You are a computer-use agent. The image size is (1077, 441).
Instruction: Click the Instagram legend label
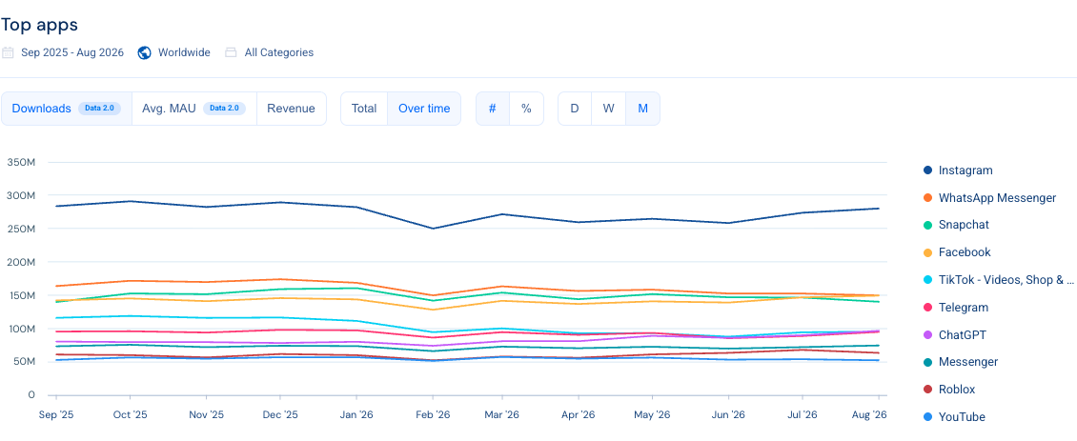965,170
